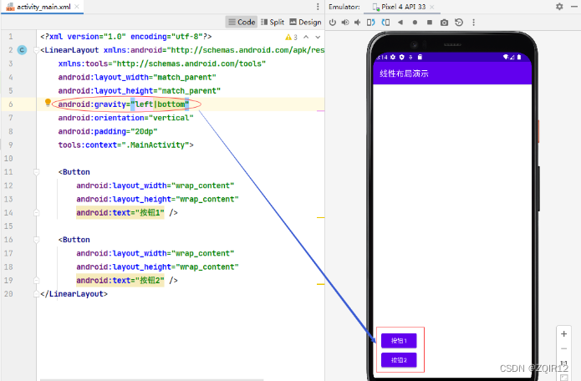Viewport: 581px width, 381px height.
Task: Open emulator panel settings gear
Action: [559, 7]
